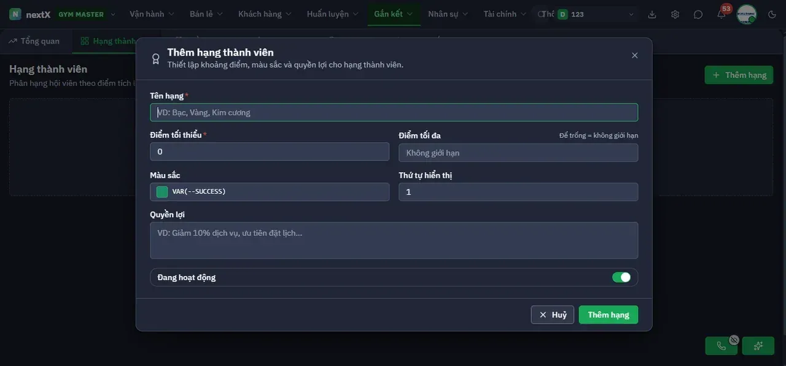Open the Vận hành menu
This screenshot has width=786, height=366.
tap(152, 14)
